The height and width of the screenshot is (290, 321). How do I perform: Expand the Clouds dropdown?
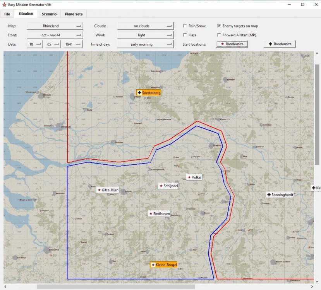pos(145,26)
